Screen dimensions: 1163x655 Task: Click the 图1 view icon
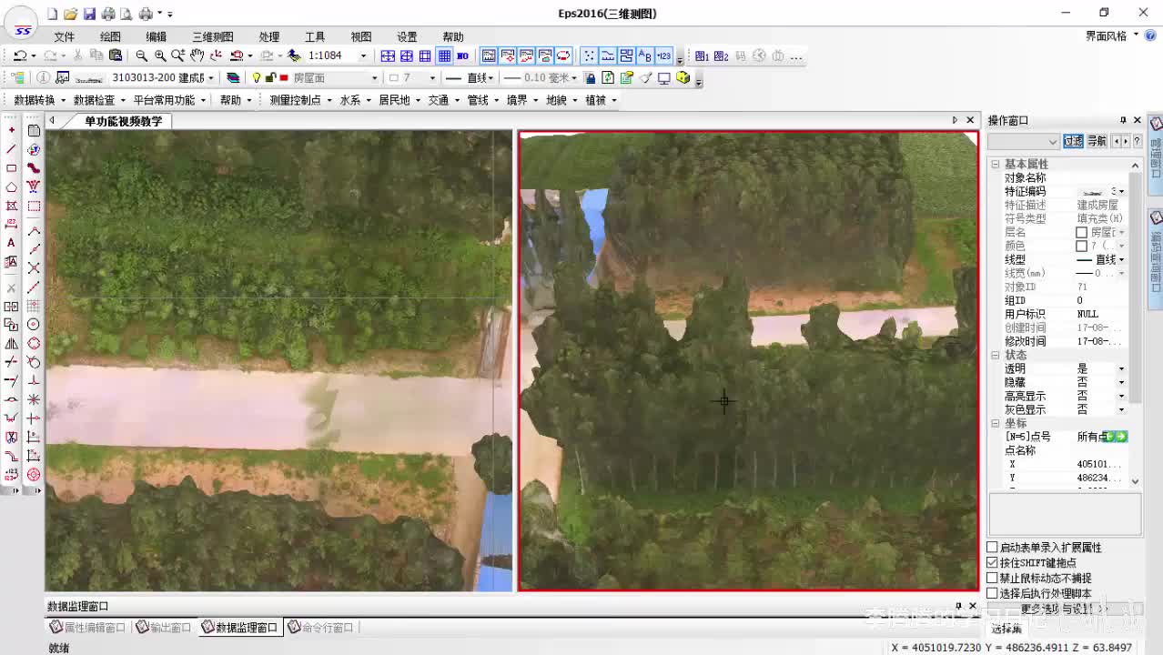pyautogui.click(x=703, y=55)
